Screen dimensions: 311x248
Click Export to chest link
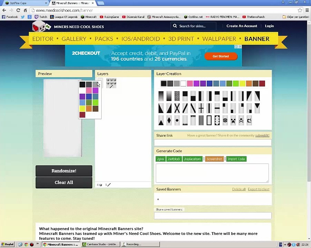click(259, 189)
